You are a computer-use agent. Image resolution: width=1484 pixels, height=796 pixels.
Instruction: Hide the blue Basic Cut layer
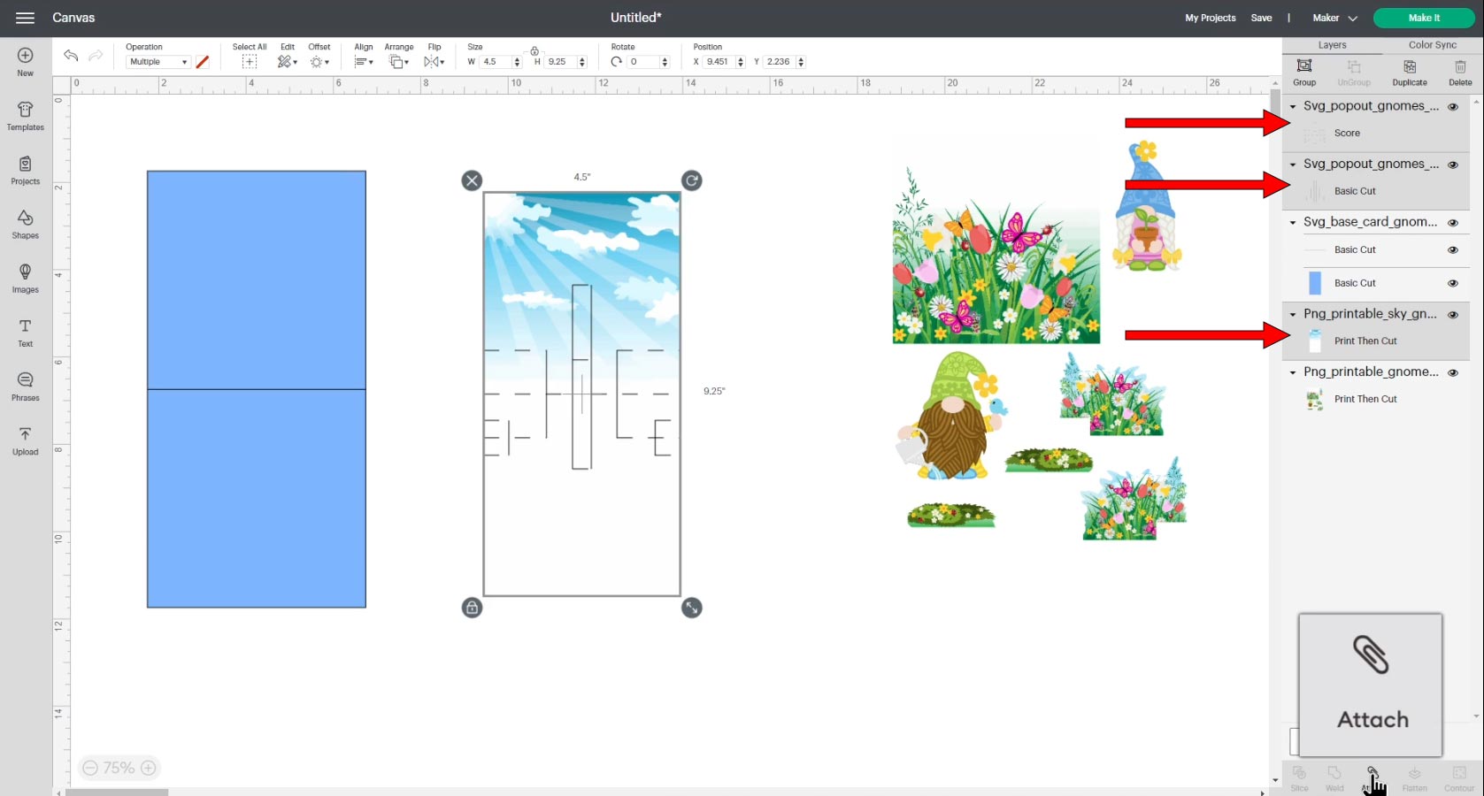pyautogui.click(x=1452, y=284)
